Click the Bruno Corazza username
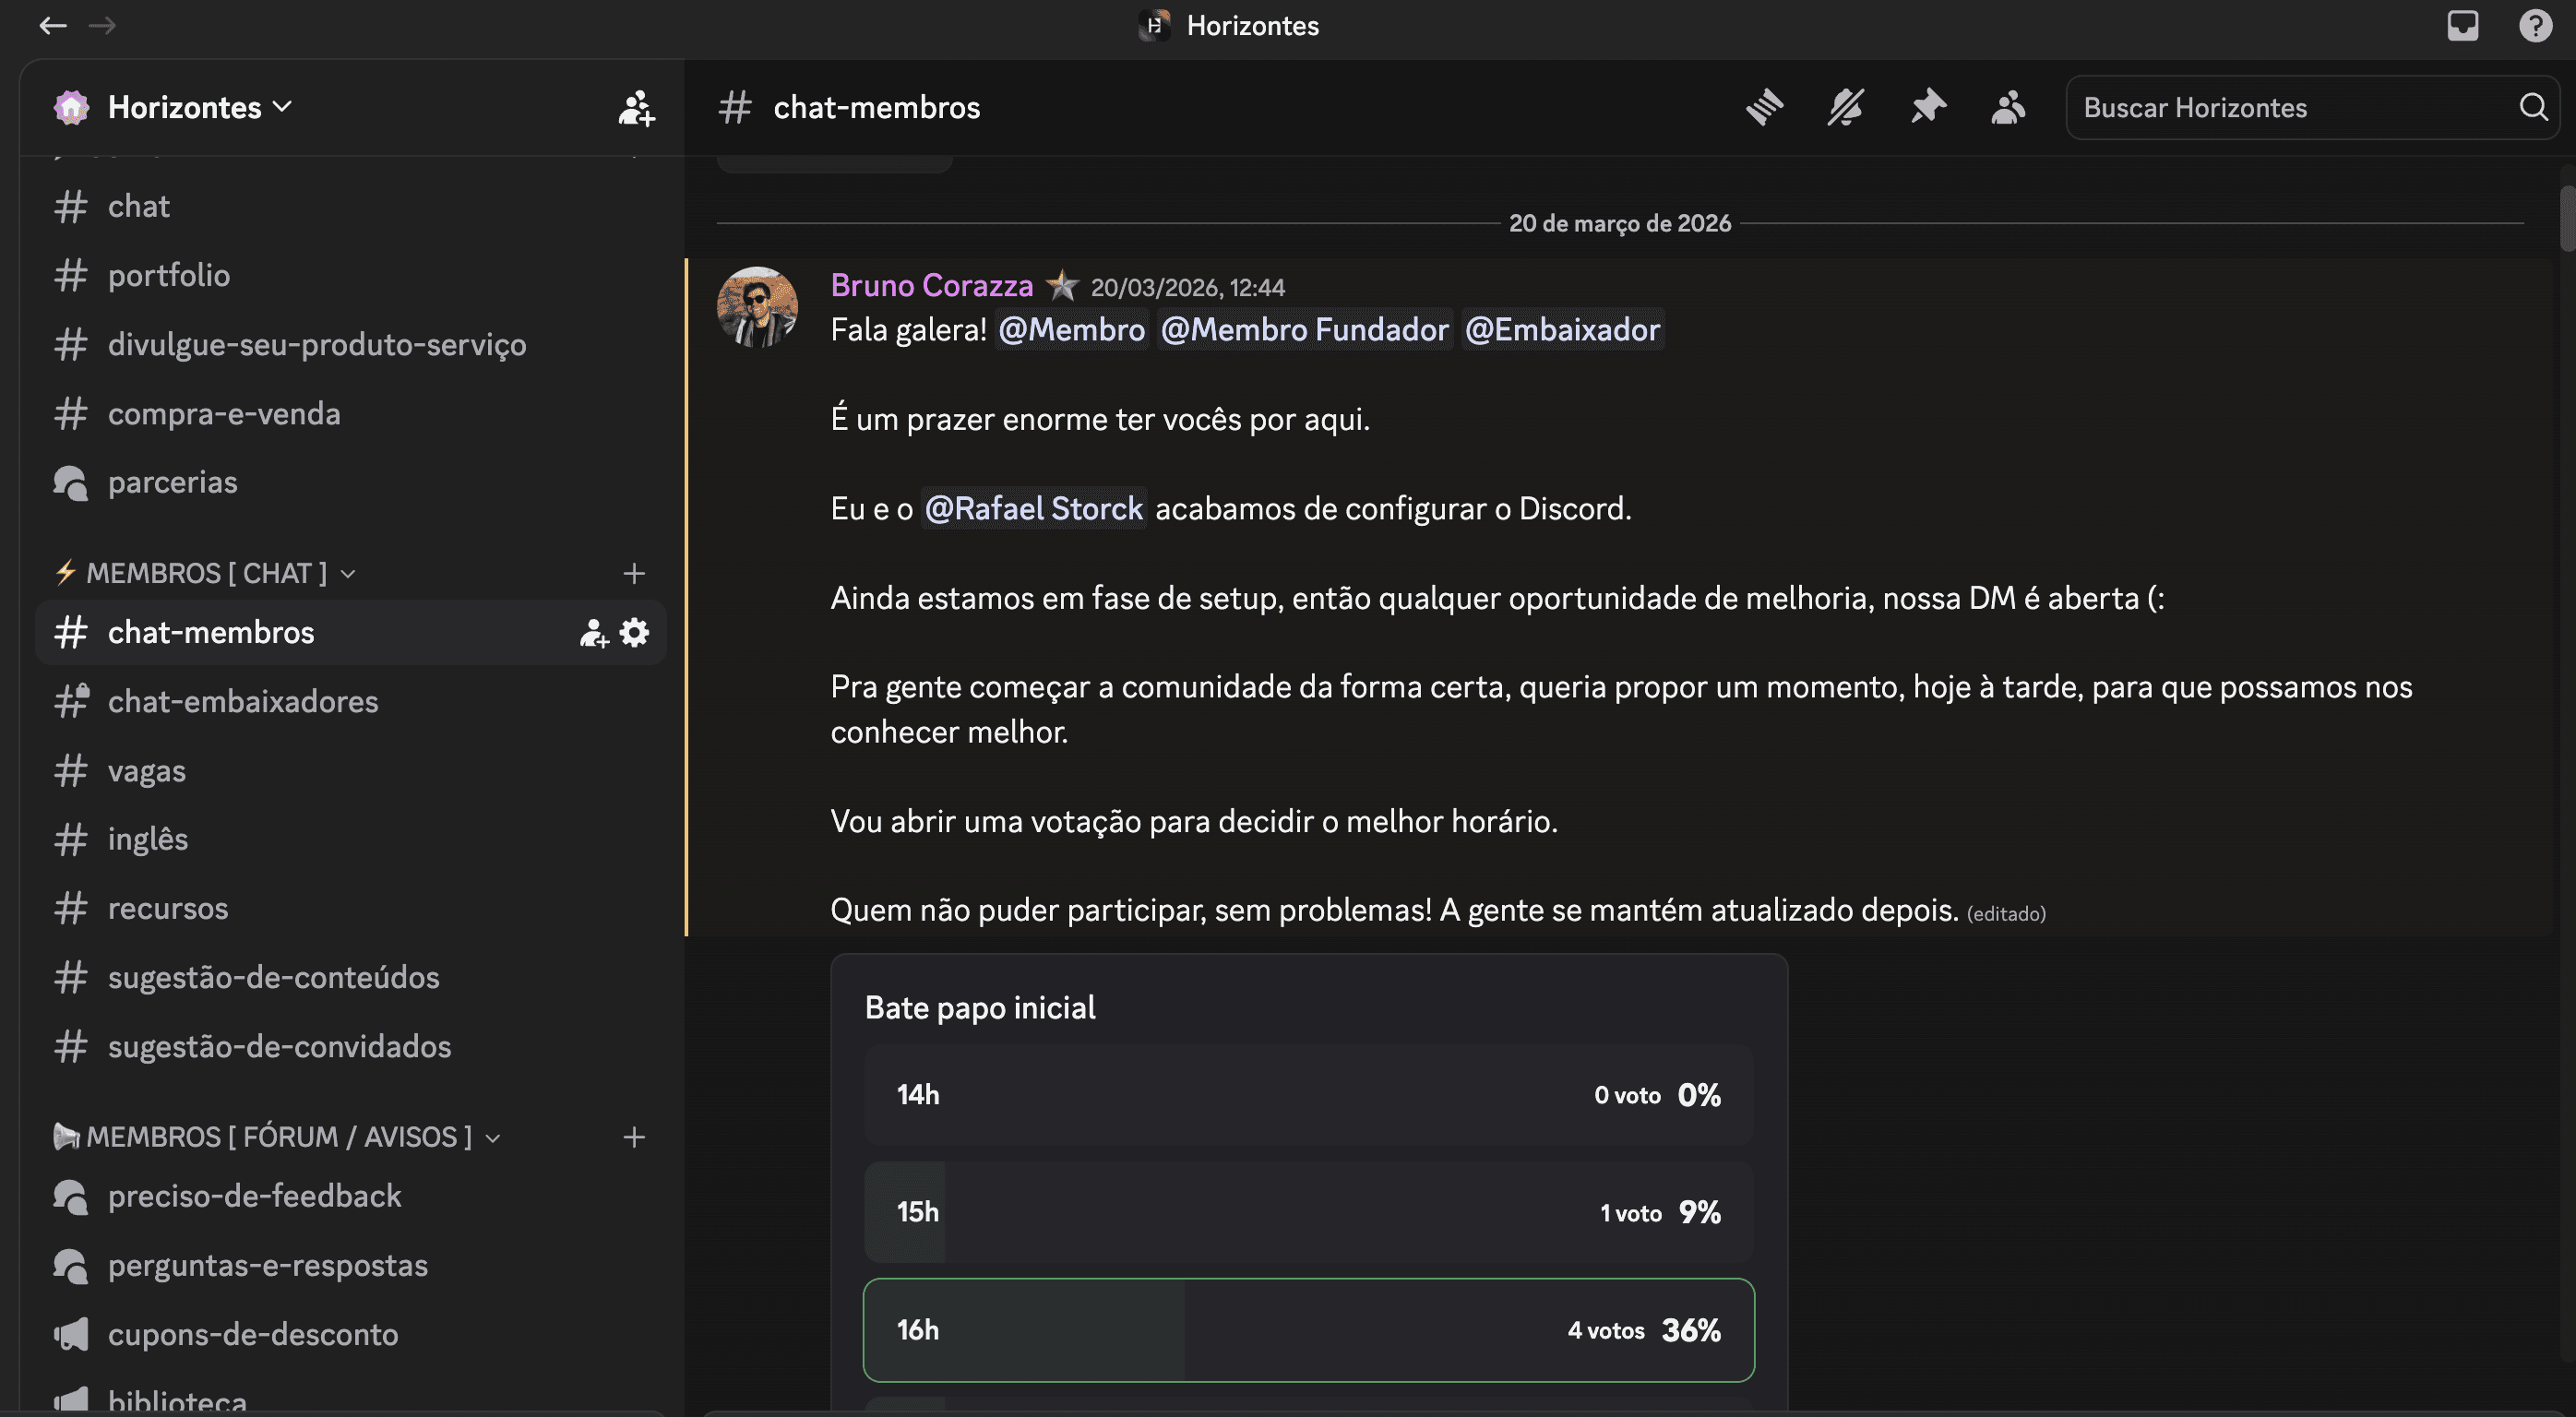Image resolution: width=2576 pixels, height=1417 pixels. point(931,286)
